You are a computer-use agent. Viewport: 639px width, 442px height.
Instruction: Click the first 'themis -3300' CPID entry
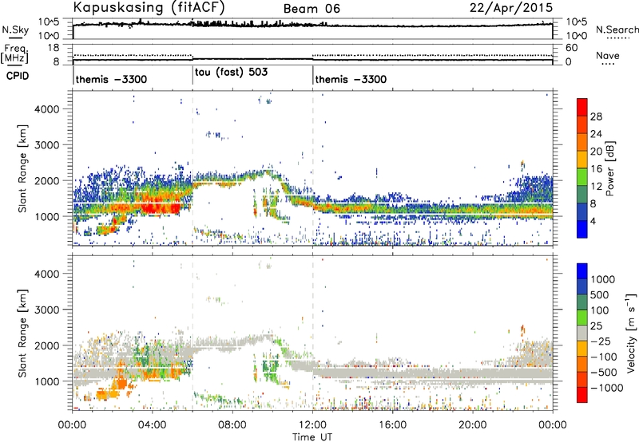pyautogui.click(x=111, y=79)
